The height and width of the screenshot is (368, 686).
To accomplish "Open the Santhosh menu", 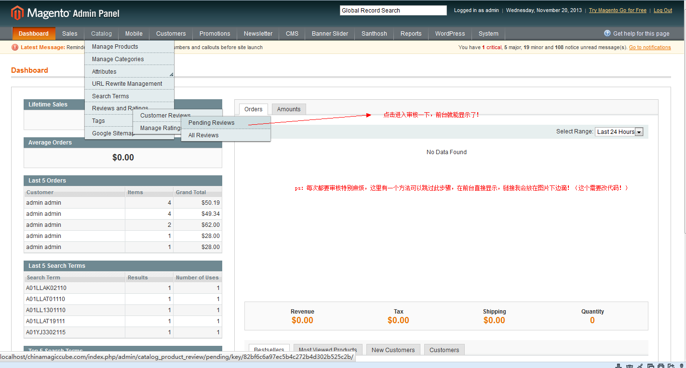I will click(375, 34).
